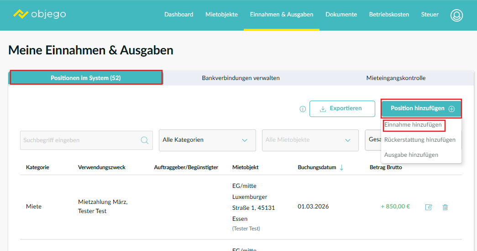
Task: Click the Suchbegriff eingeben search field
Action: click(x=80, y=140)
